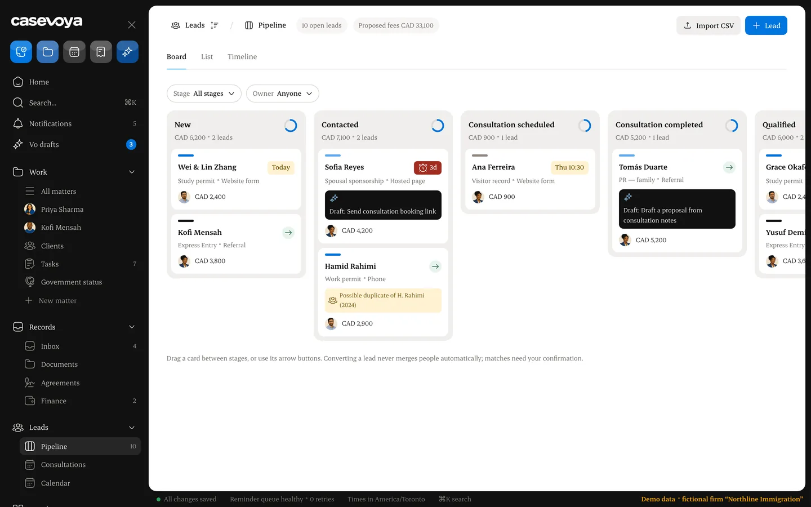Open Vo drafts in the sidebar
This screenshot has height=507, width=811.
tap(75, 144)
